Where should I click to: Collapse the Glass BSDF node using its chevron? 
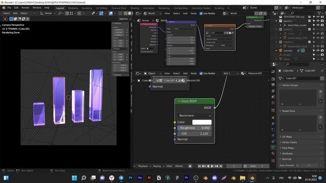coord(179,101)
